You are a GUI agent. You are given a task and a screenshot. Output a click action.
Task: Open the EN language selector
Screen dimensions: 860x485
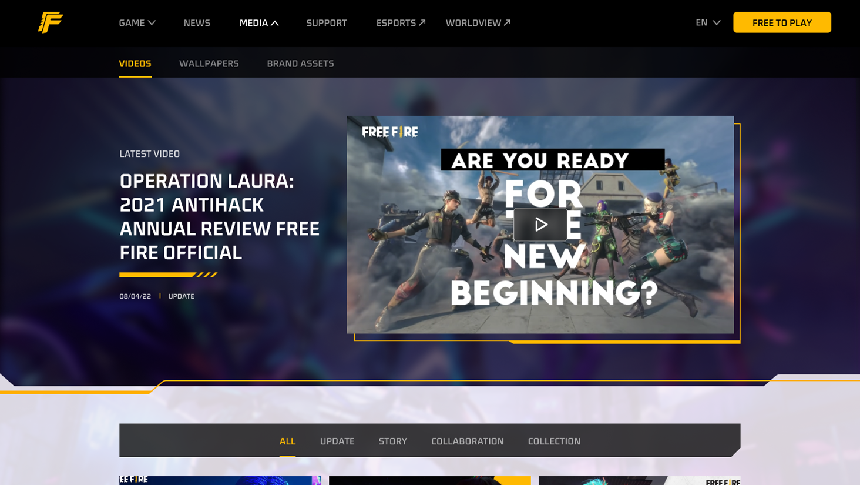point(708,22)
